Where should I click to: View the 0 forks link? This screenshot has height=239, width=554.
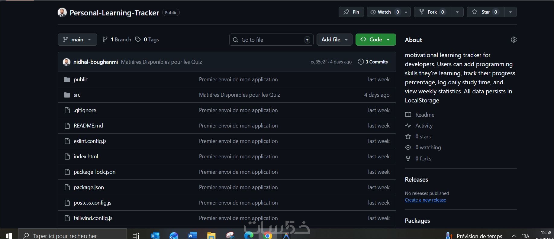pyautogui.click(x=418, y=159)
